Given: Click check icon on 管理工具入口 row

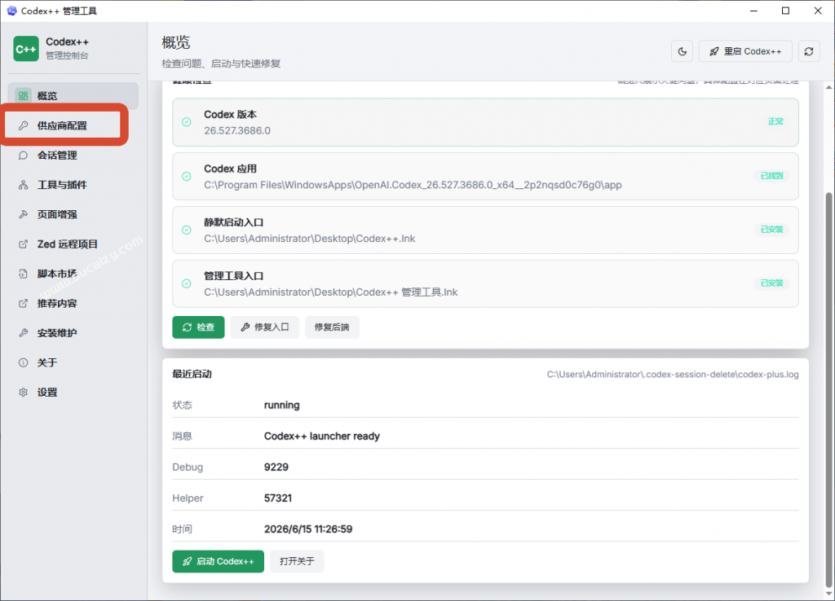Looking at the screenshot, I should (187, 283).
